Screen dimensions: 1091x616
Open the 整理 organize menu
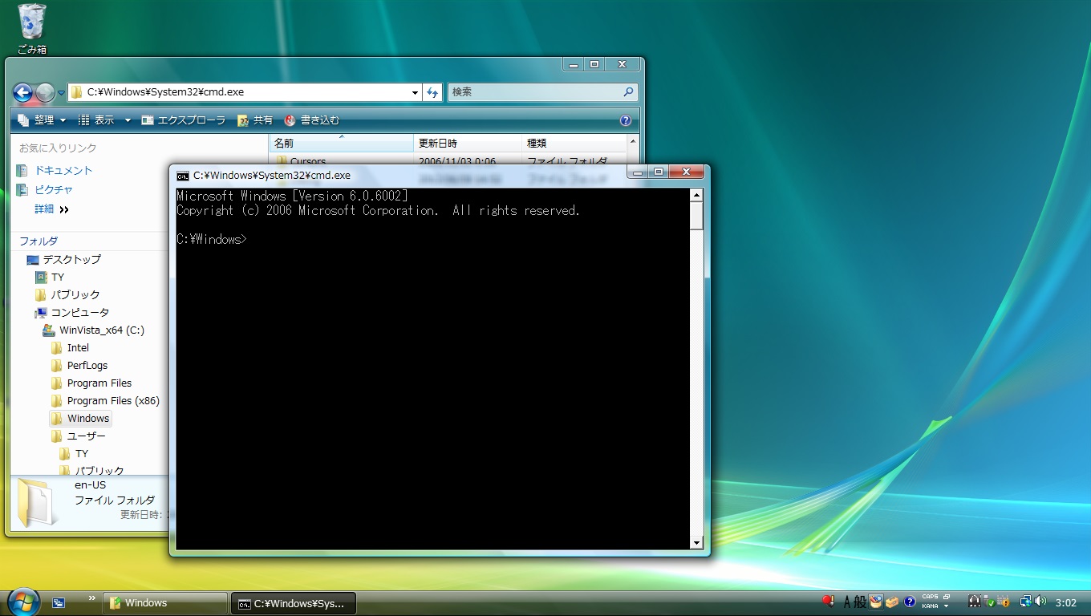coord(41,120)
